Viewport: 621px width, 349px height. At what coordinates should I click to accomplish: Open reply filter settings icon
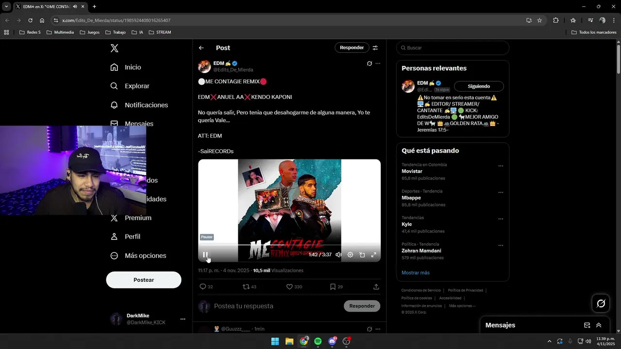tap(375, 48)
